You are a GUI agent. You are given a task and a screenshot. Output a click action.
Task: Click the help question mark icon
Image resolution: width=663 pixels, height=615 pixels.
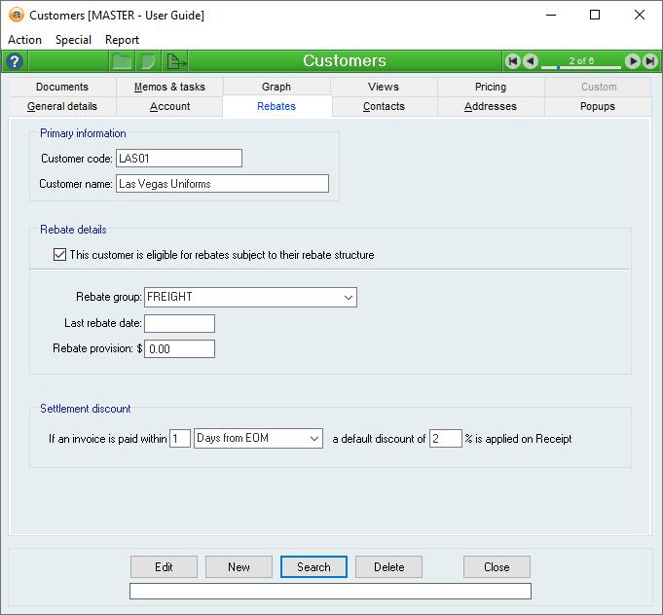(x=15, y=61)
